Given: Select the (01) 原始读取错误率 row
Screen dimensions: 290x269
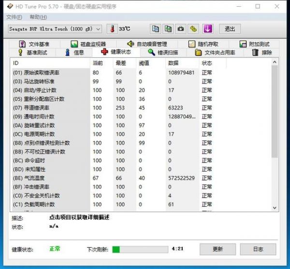Looking at the screenshot, I should click(118, 73).
